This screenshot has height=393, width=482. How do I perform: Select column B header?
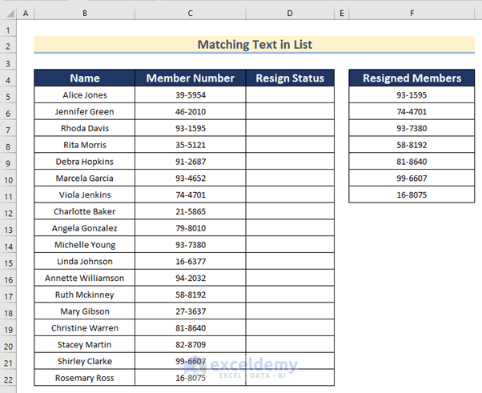pyautogui.click(x=85, y=14)
